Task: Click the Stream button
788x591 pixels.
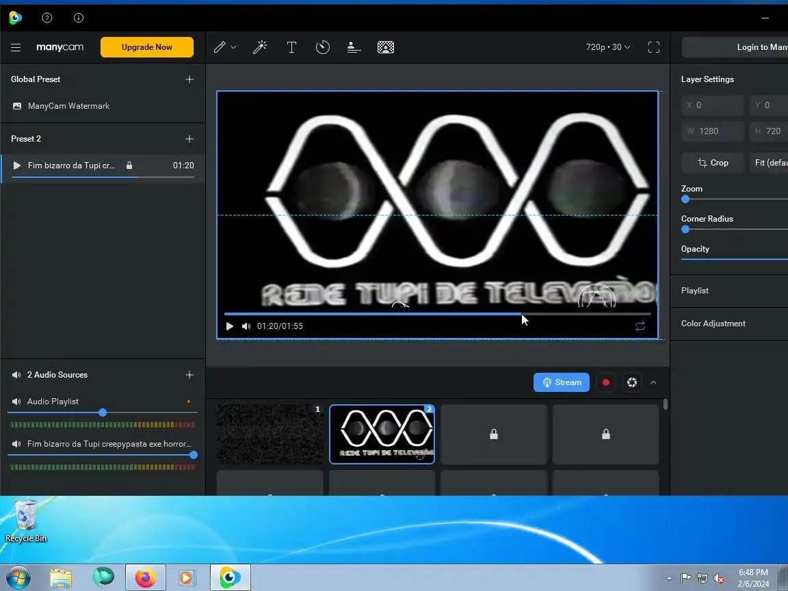Action: coord(562,382)
